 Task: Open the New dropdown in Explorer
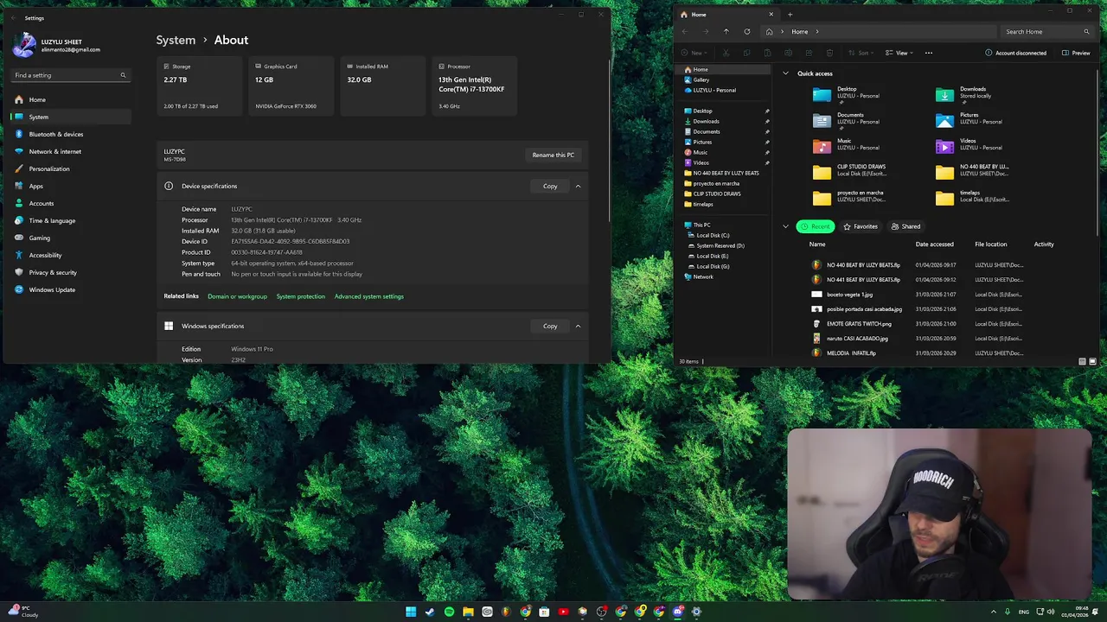click(x=694, y=53)
